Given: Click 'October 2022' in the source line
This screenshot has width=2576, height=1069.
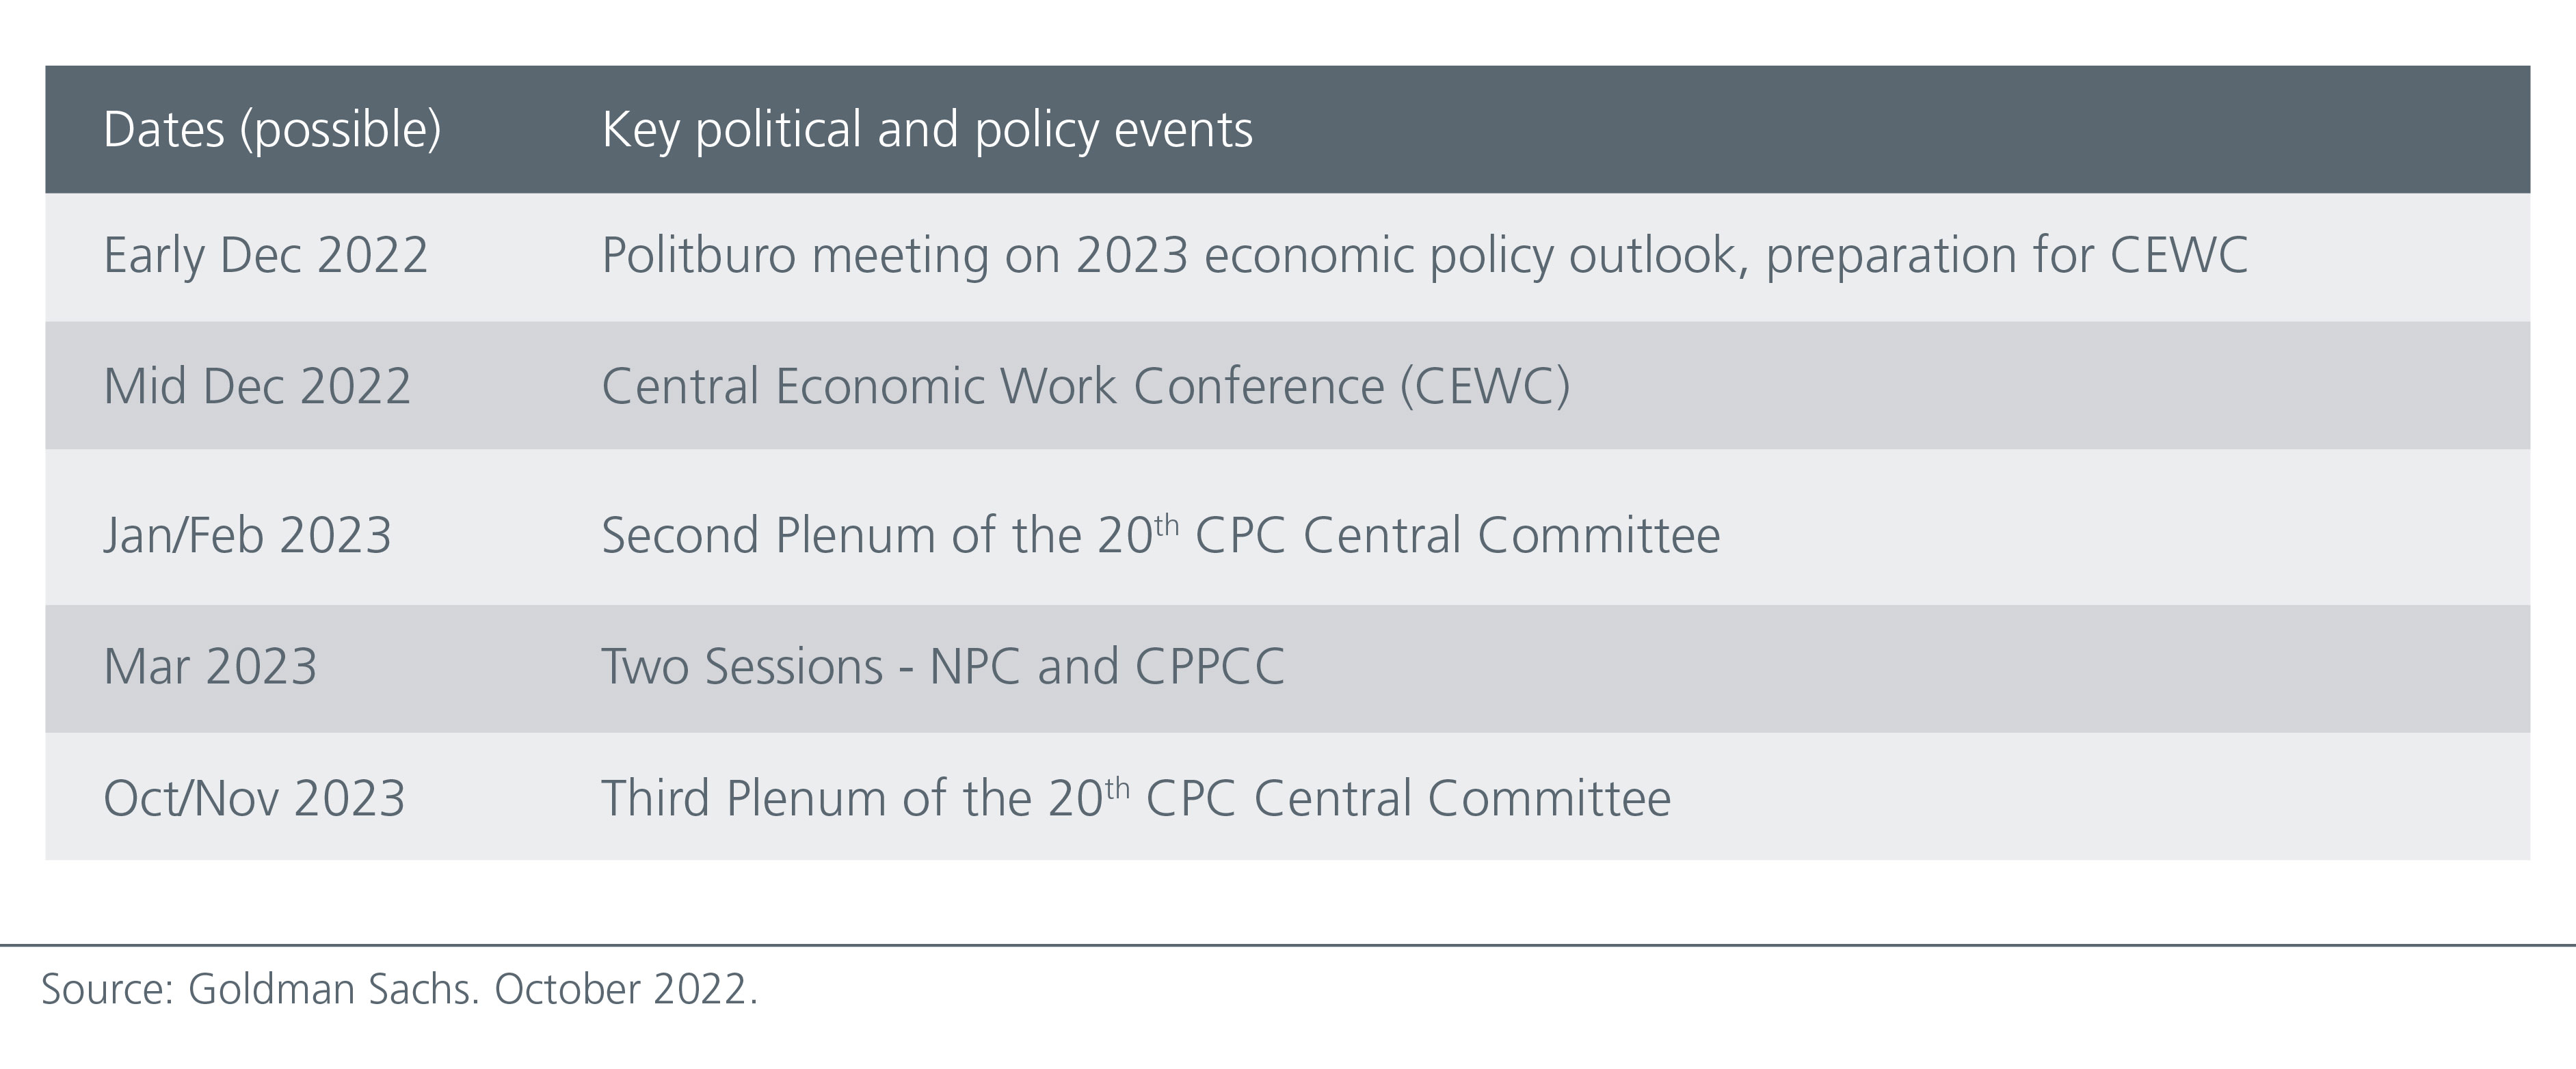Looking at the screenshot, I should click(626, 989).
